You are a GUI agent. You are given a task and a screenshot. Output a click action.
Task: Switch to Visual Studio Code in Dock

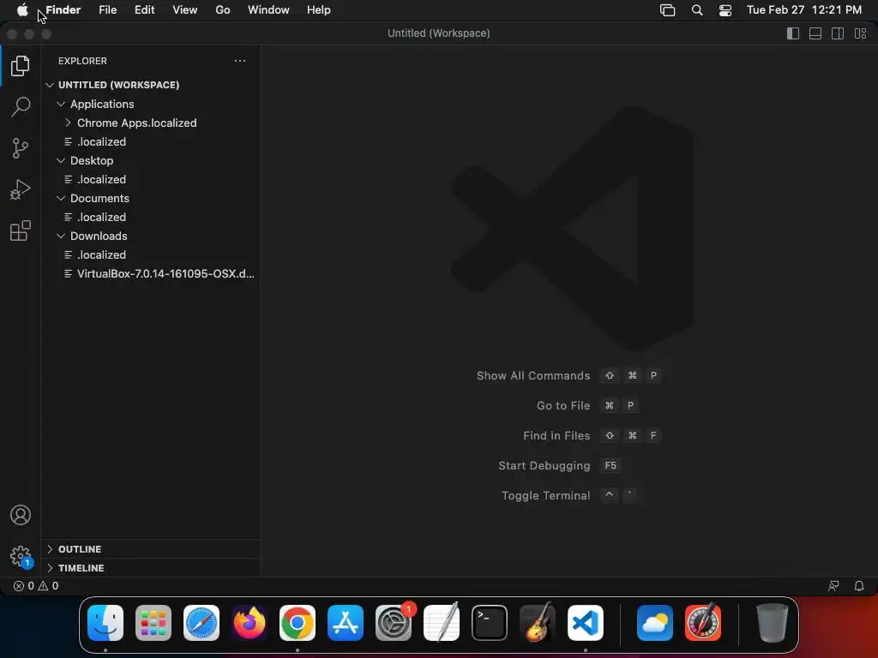coord(586,623)
